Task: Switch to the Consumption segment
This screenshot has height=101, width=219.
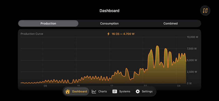Action: pyautogui.click(x=109, y=23)
